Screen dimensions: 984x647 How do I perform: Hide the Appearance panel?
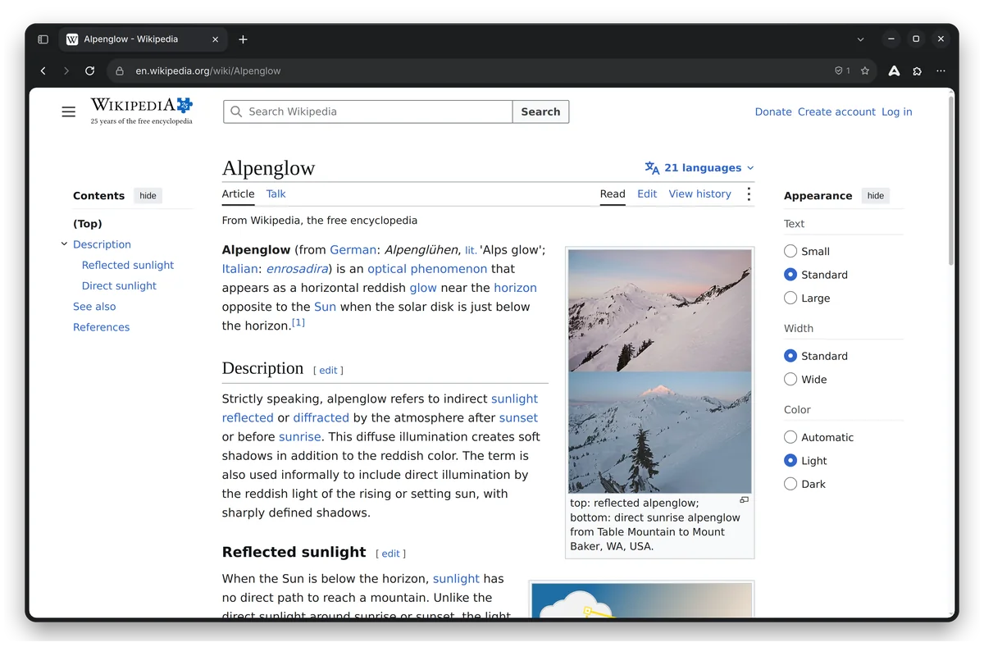click(x=876, y=196)
